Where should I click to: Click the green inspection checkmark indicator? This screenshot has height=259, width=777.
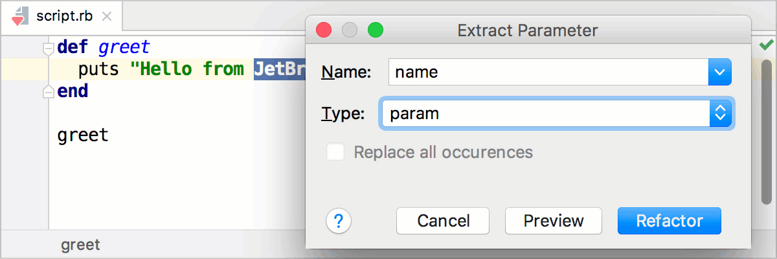point(767,45)
